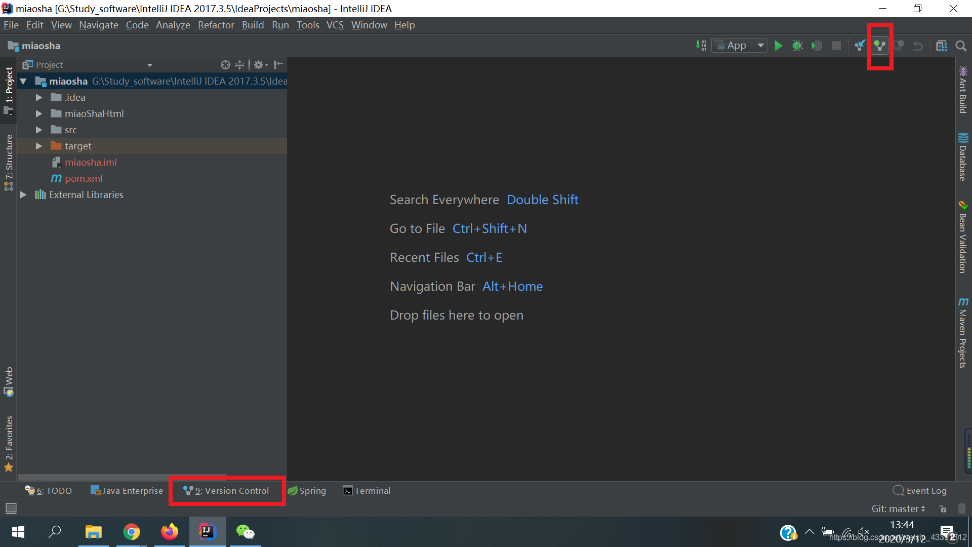
Task: Open Bean Validation side panel
Action: coord(963,237)
